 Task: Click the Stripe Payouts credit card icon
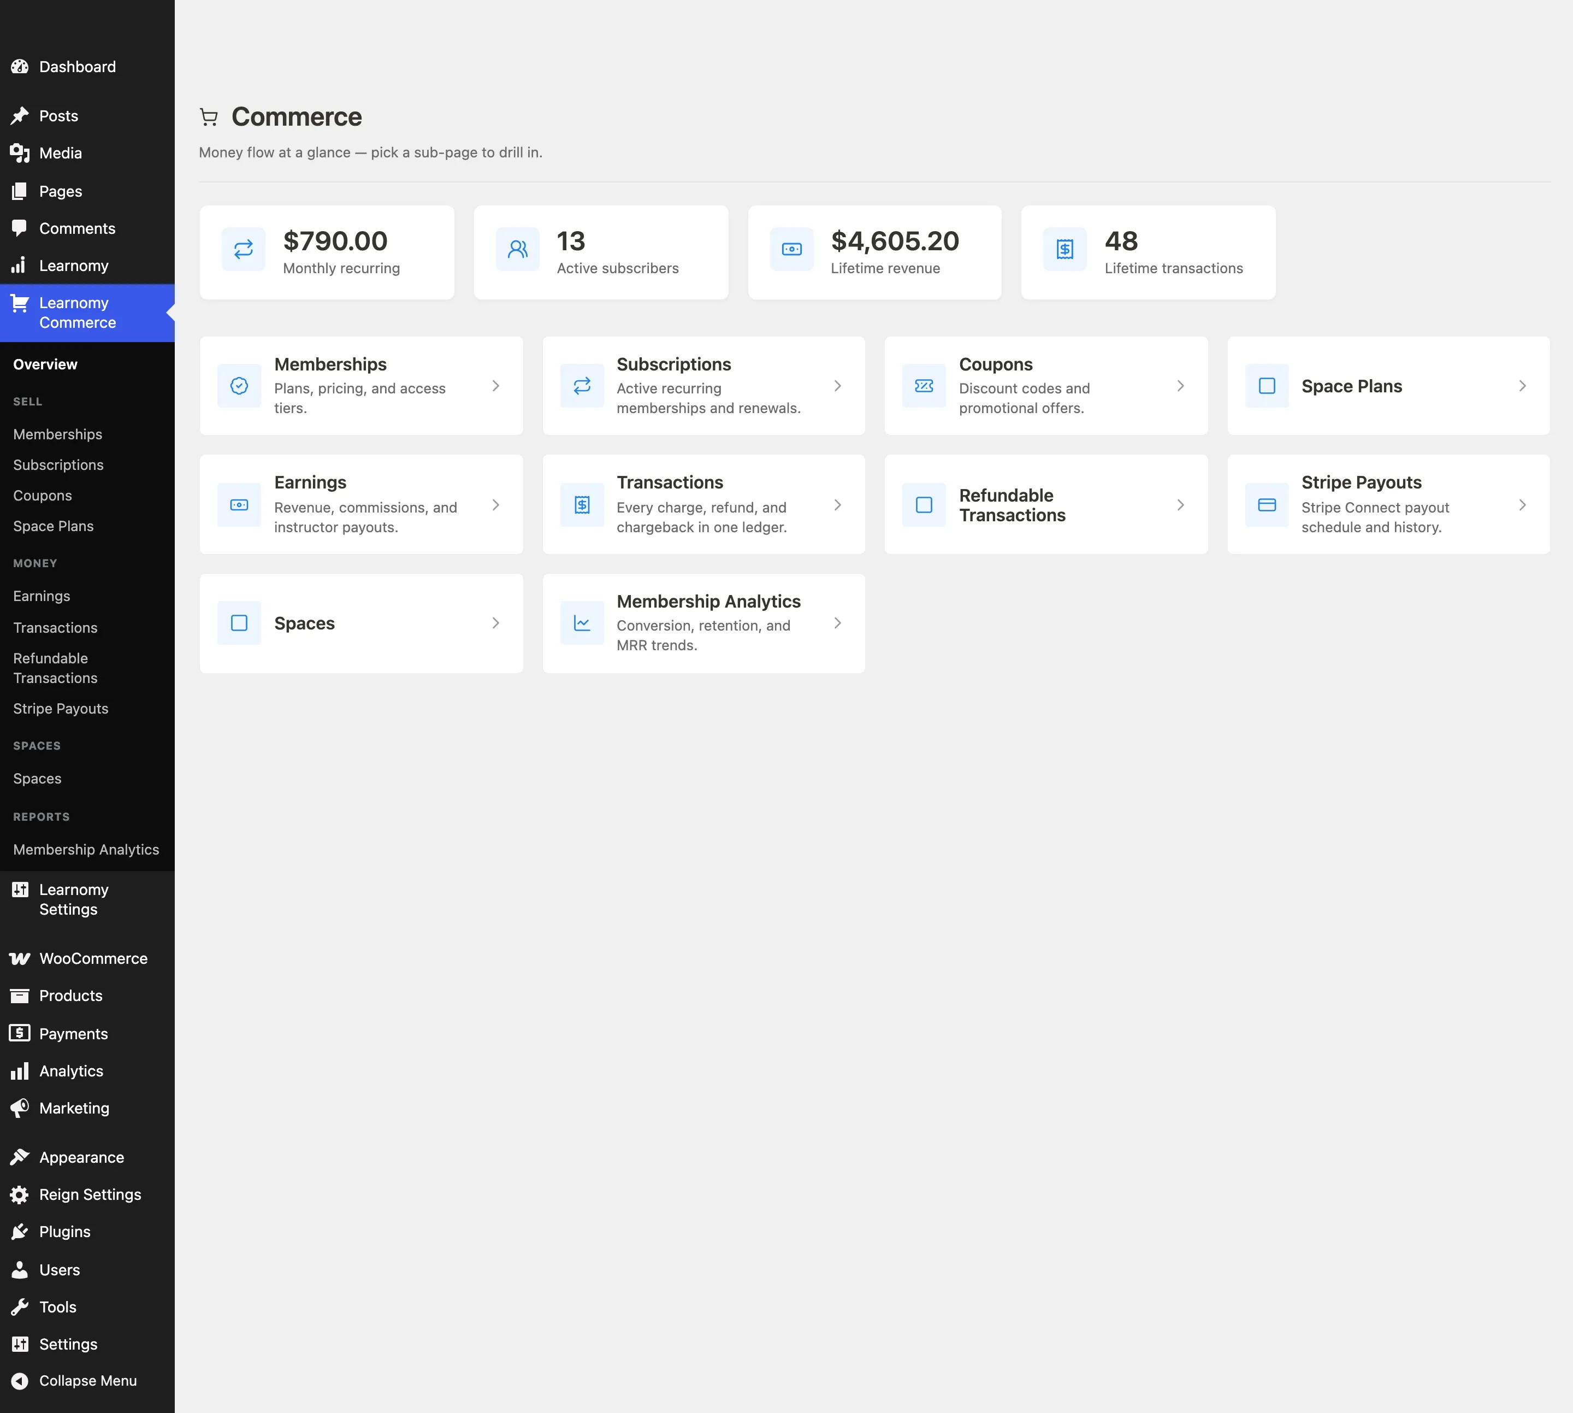pos(1267,505)
